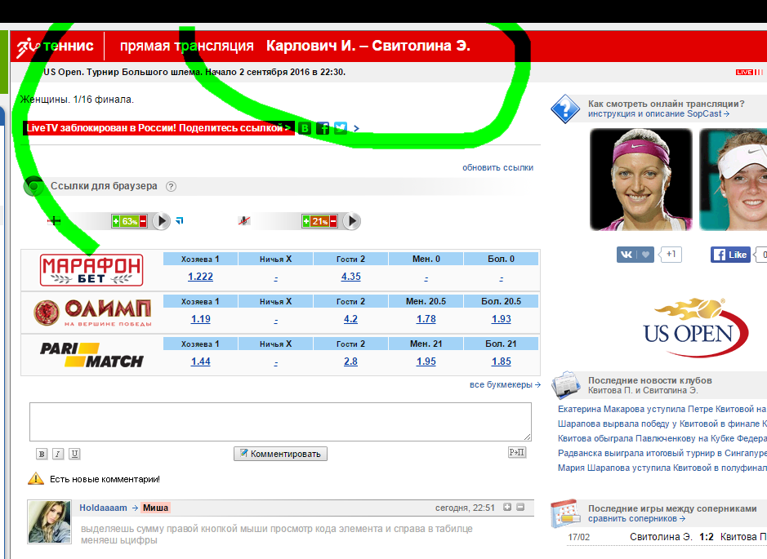Play the 63% rated stream
The image size is (767, 559).
(162, 221)
